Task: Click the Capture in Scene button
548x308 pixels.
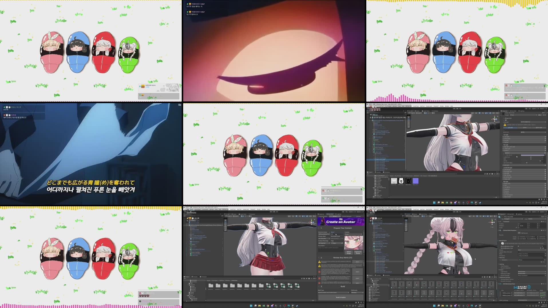Action: (x=358, y=252)
